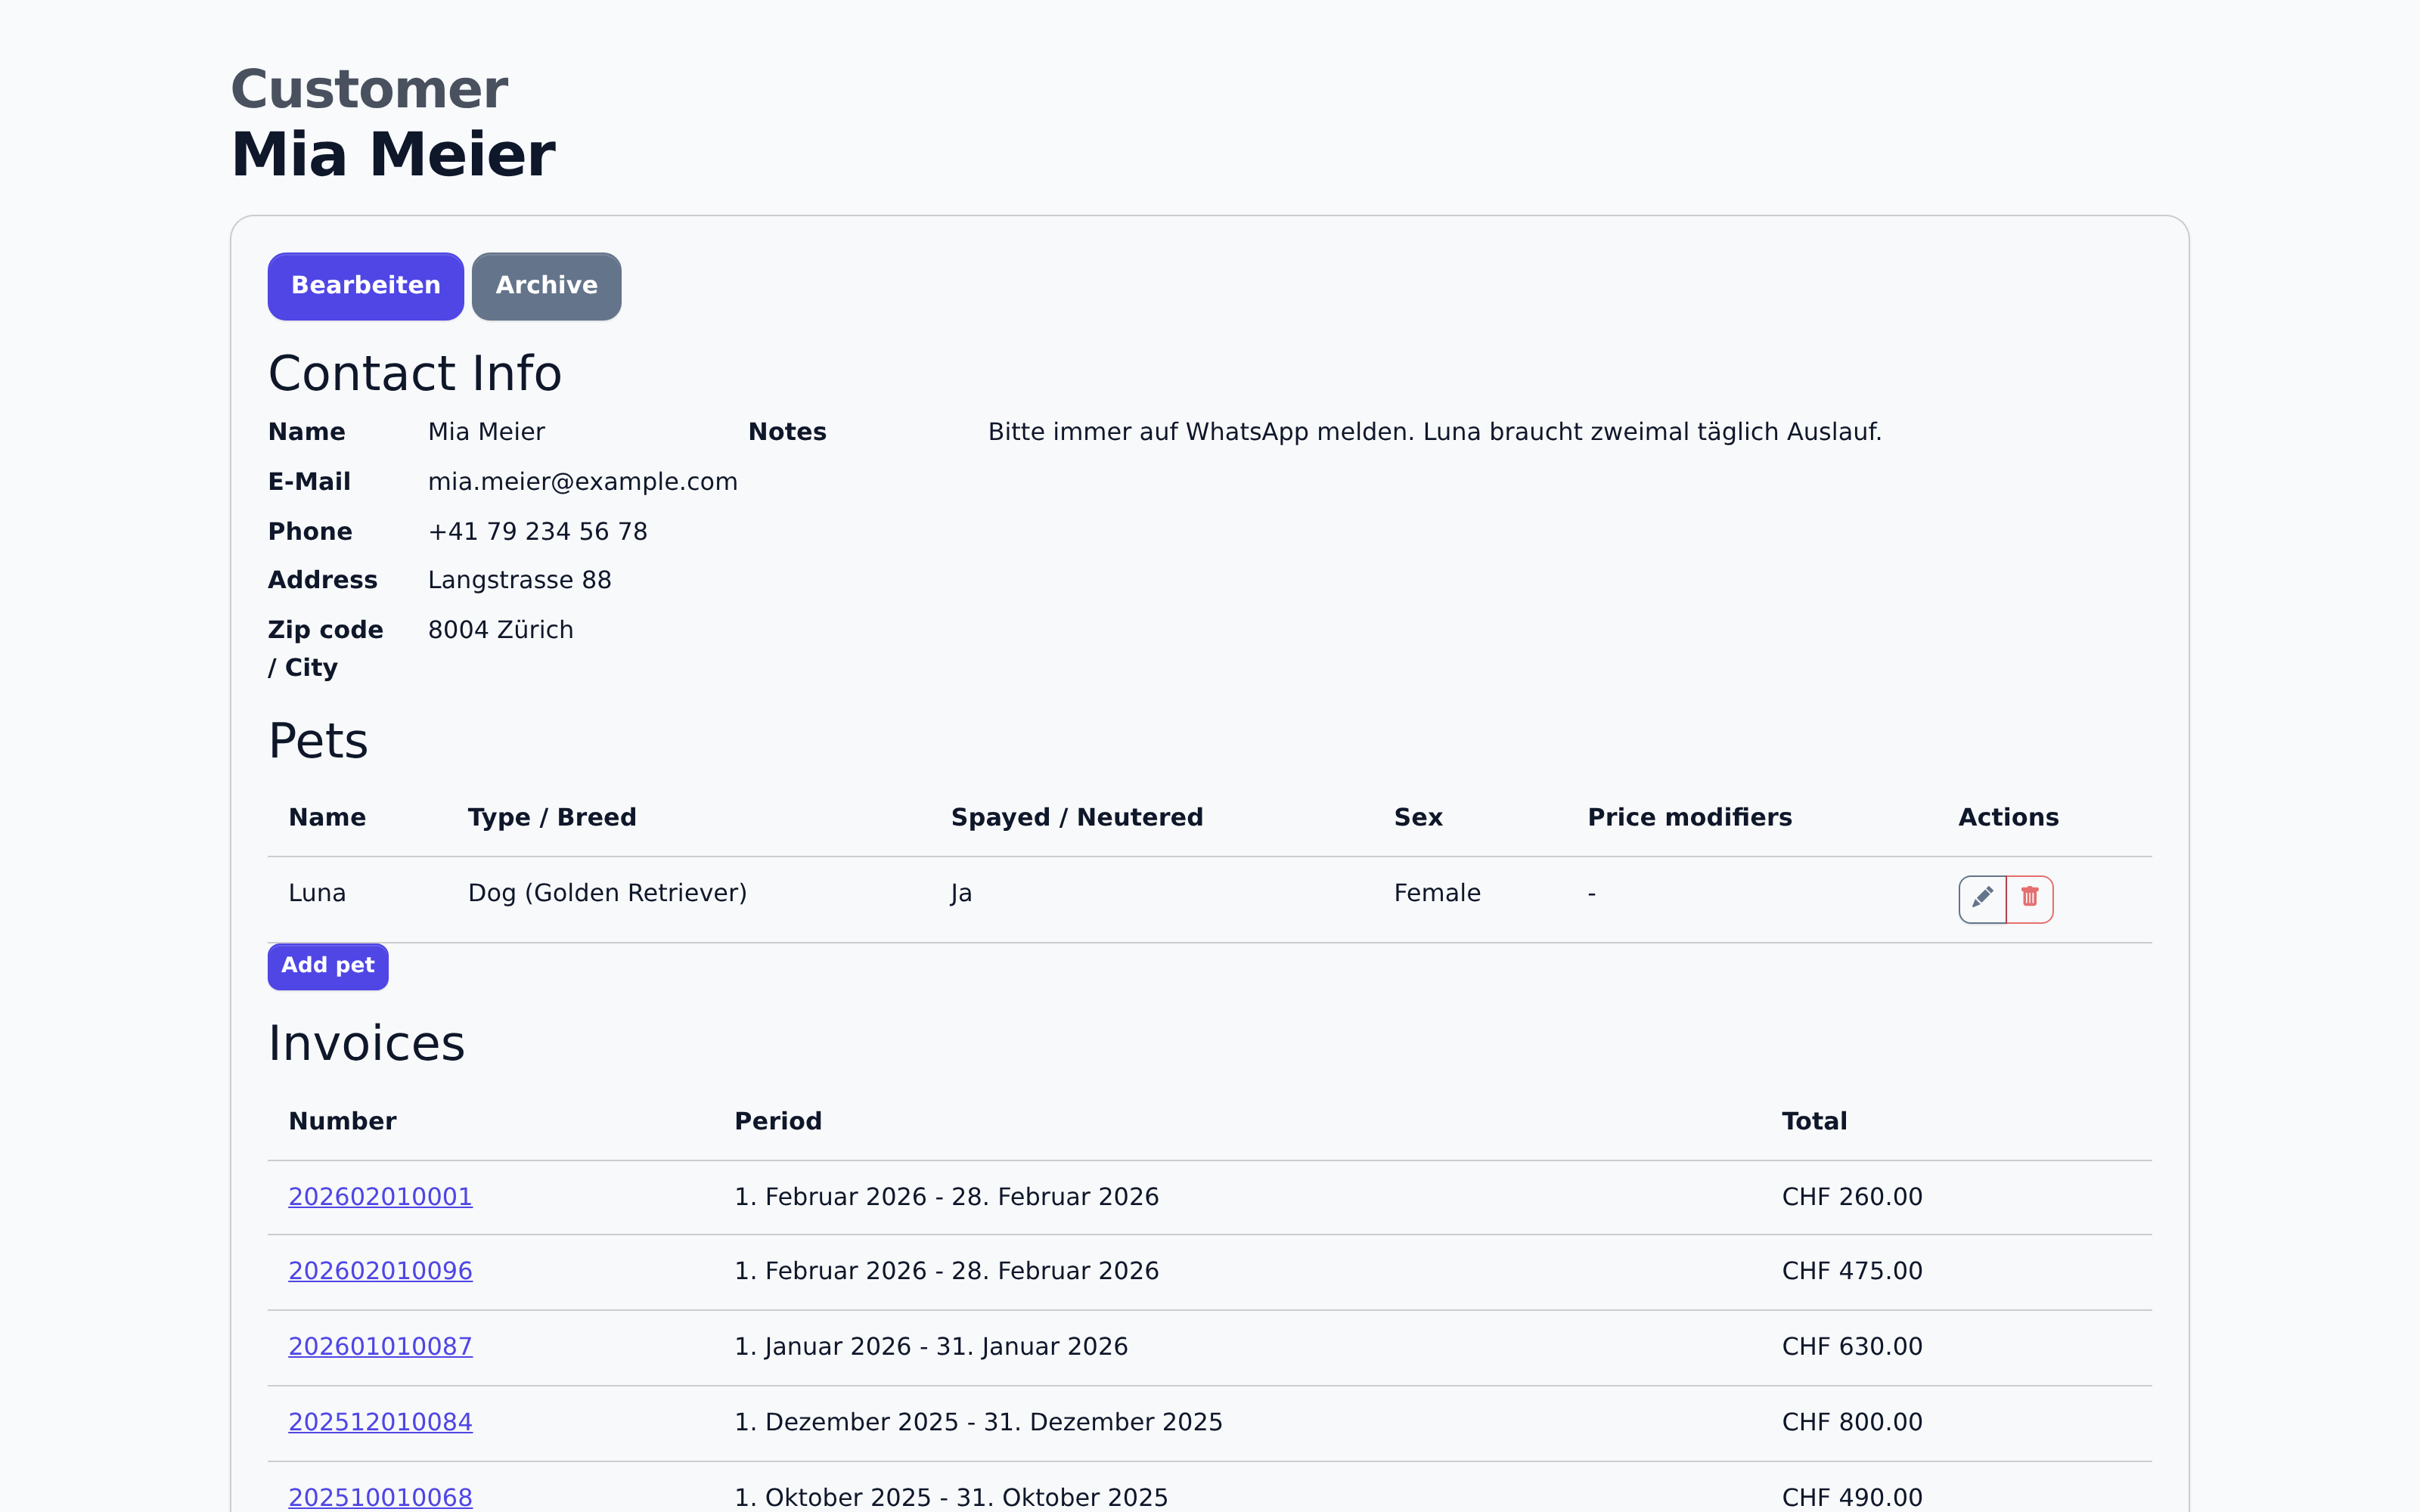Archive customer Mia Meier
Viewport: 2420px width, 1512px height.
[546, 286]
